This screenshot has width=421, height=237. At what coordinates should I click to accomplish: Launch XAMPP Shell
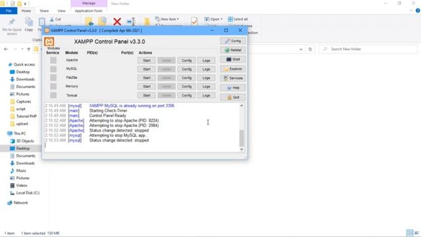coord(233,59)
